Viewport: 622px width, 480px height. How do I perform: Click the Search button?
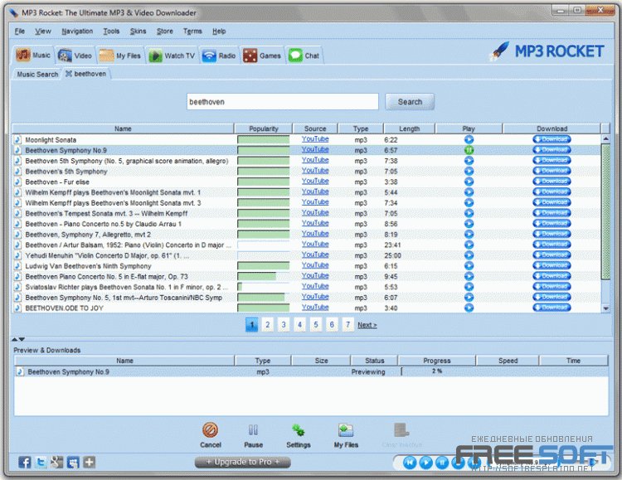[410, 102]
